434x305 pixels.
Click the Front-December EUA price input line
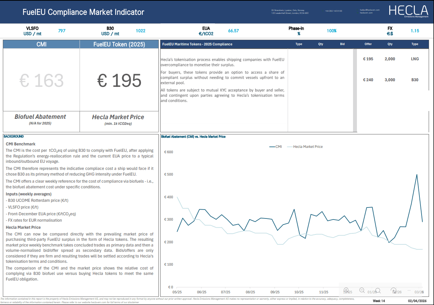point(41,214)
